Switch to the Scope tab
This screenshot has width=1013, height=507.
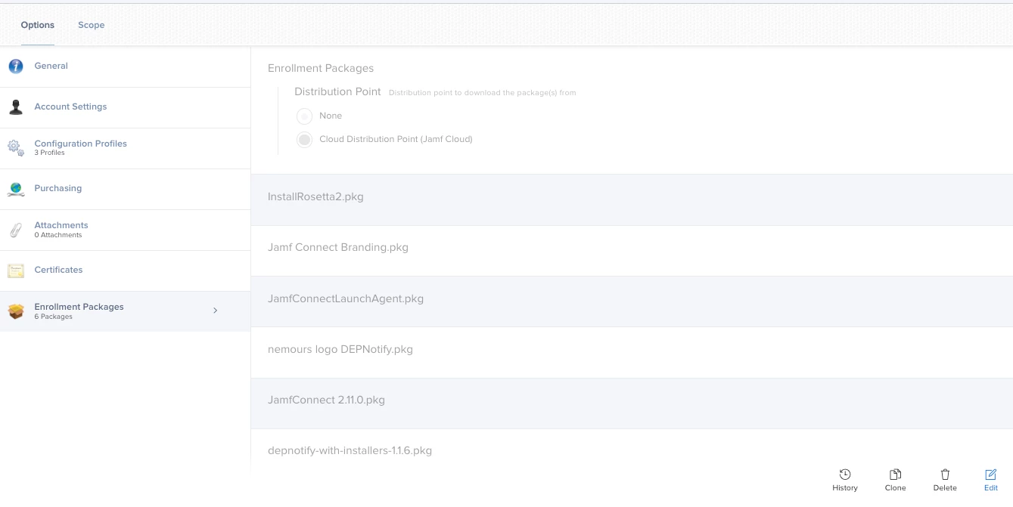[x=92, y=25]
